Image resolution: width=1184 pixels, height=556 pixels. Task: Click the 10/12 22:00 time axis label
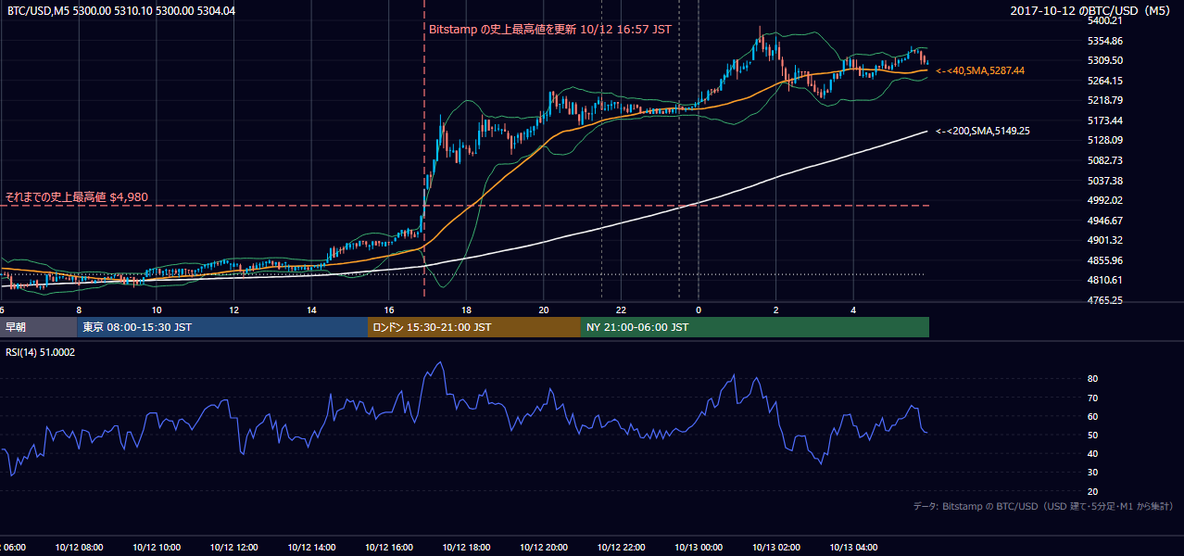623,547
